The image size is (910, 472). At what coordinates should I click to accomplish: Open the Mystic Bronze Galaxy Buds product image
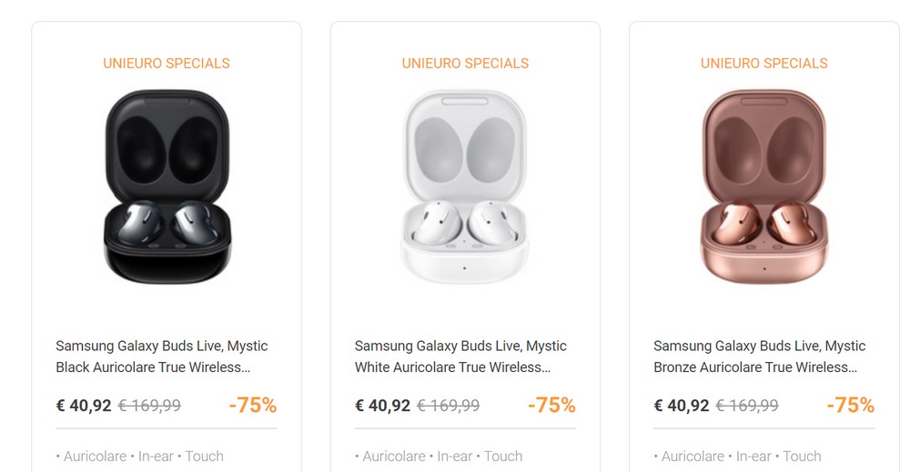point(763,186)
